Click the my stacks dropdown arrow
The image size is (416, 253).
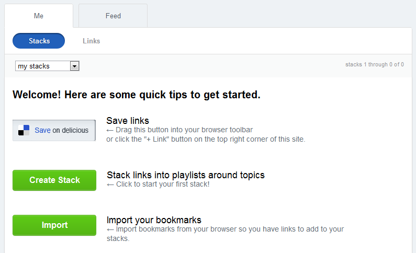(x=74, y=66)
